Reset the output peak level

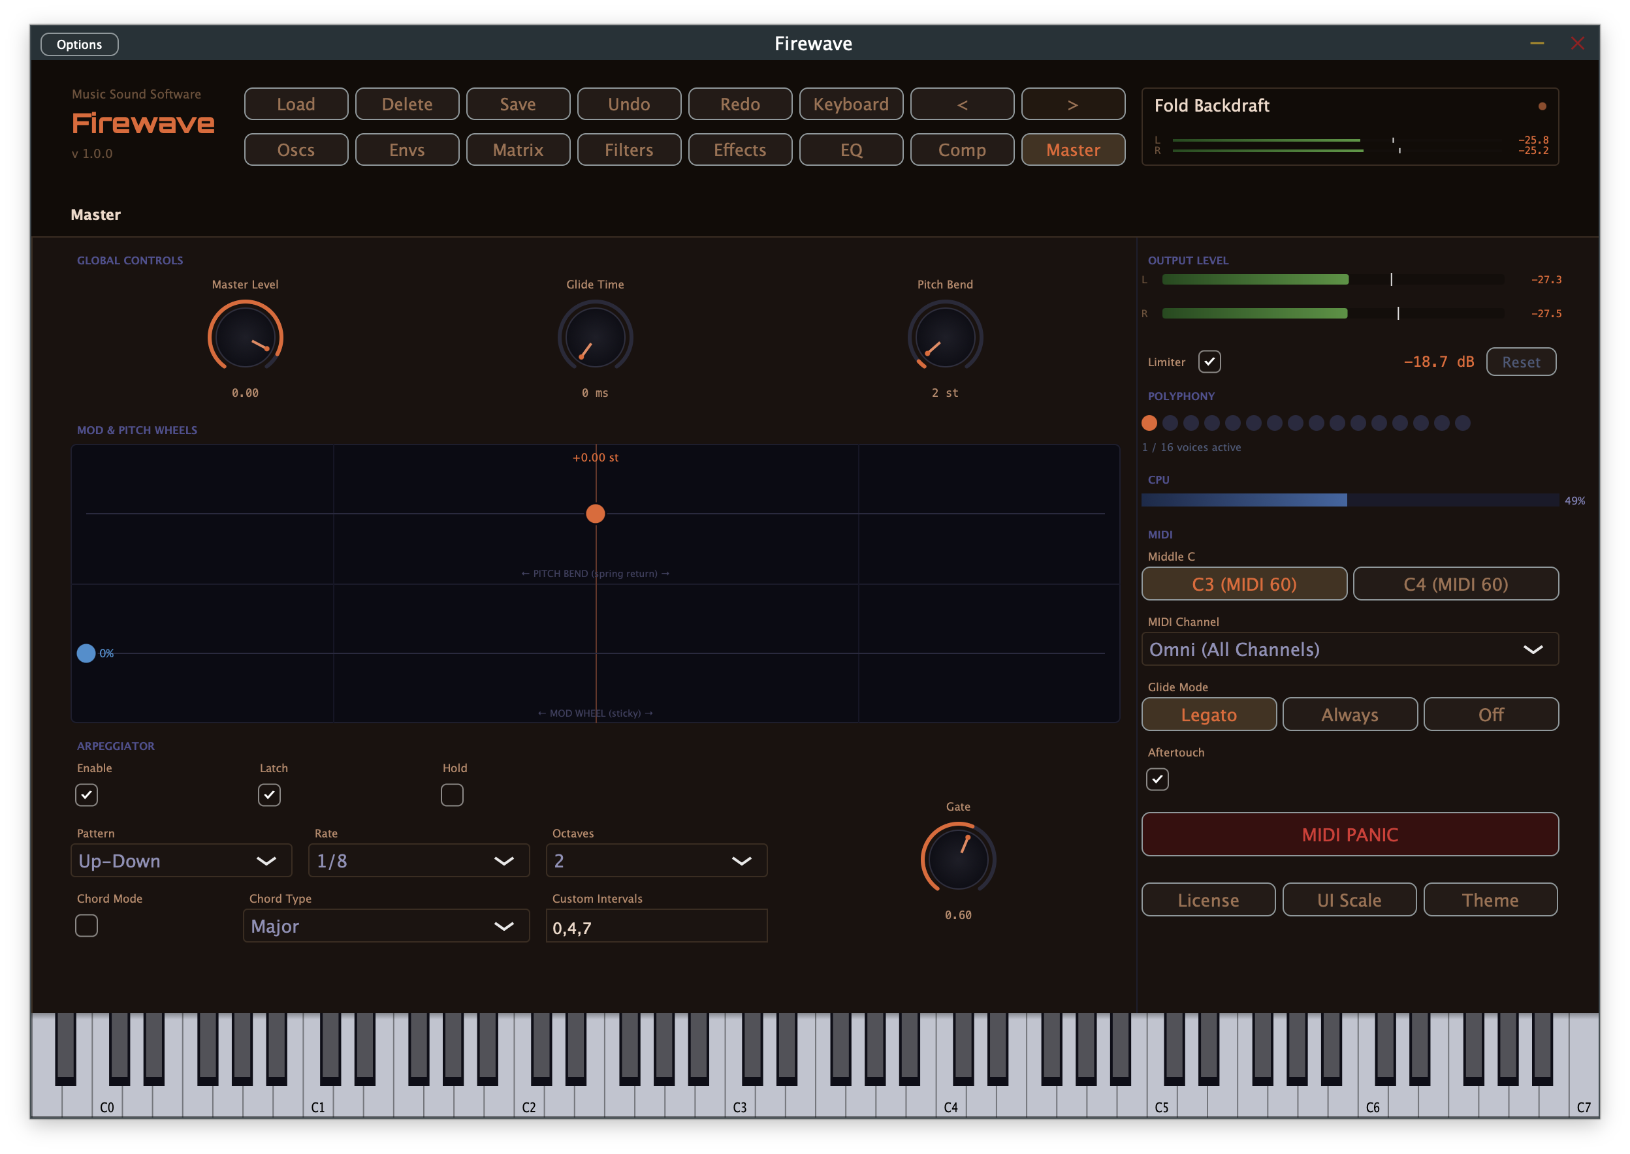[1520, 362]
